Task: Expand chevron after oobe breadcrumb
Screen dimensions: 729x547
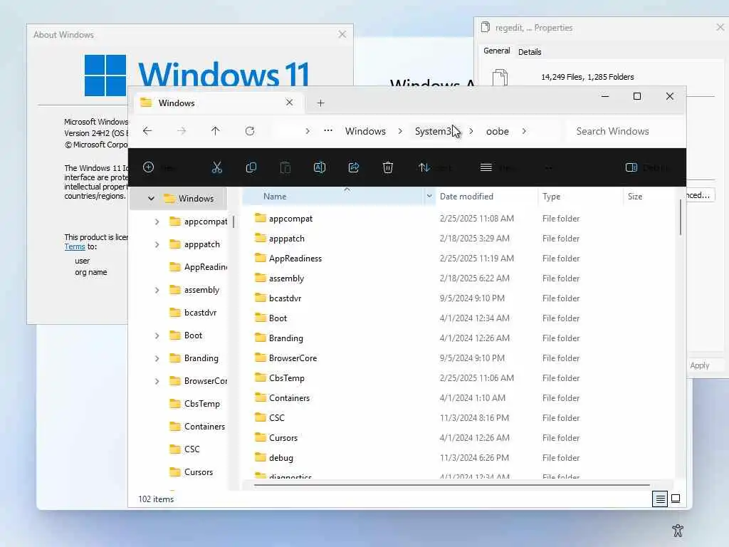Action: coord(524,131)
